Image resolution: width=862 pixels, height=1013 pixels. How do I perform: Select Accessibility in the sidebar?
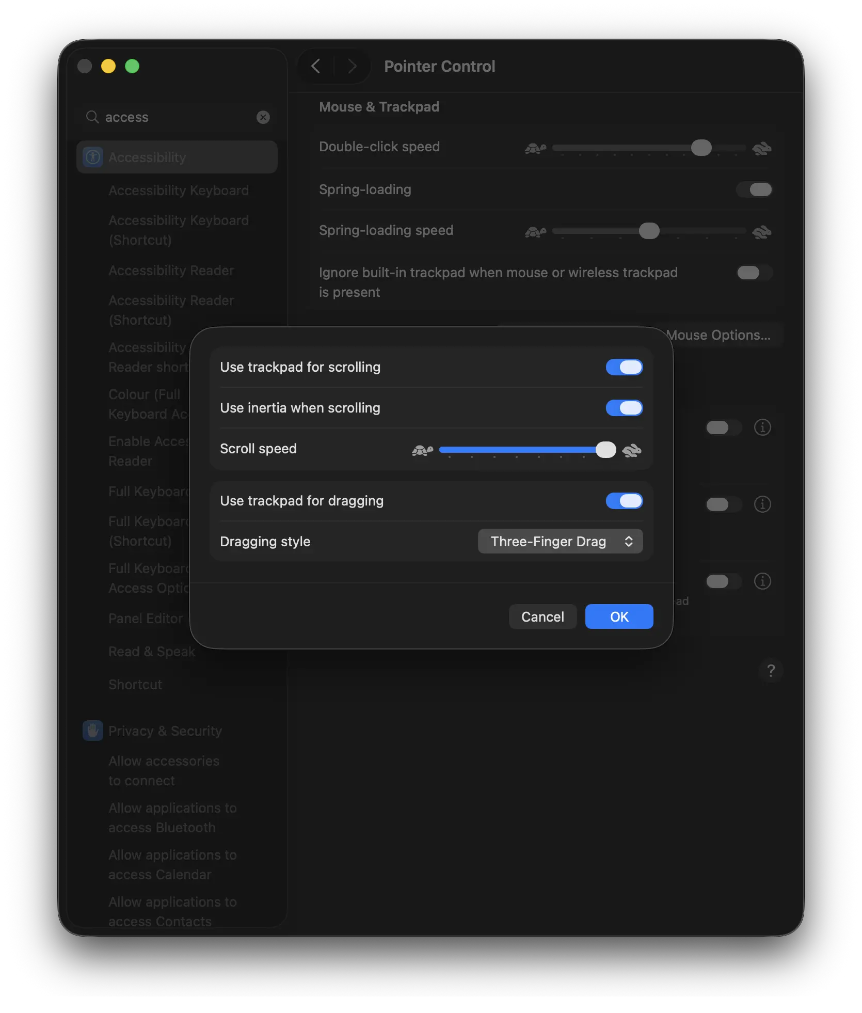pyautogui.click(x=177, y=157)
